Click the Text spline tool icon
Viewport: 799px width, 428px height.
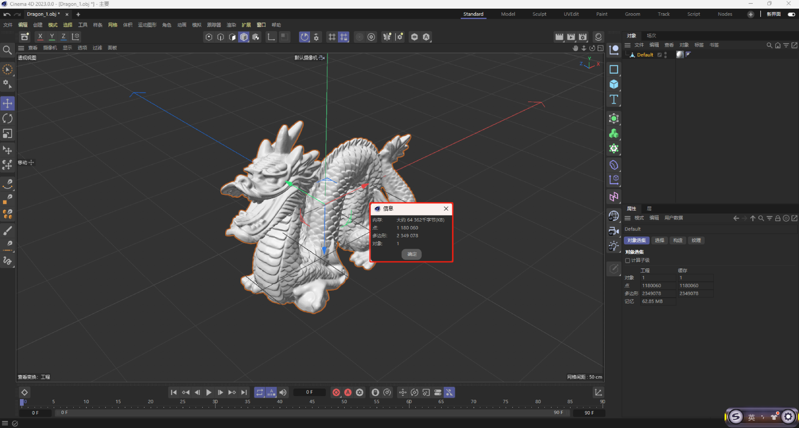pyautogui.click(x=614, y=99)
